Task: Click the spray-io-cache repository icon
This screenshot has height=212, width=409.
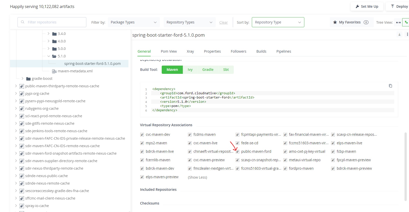Action: click(x=22, y=206)
